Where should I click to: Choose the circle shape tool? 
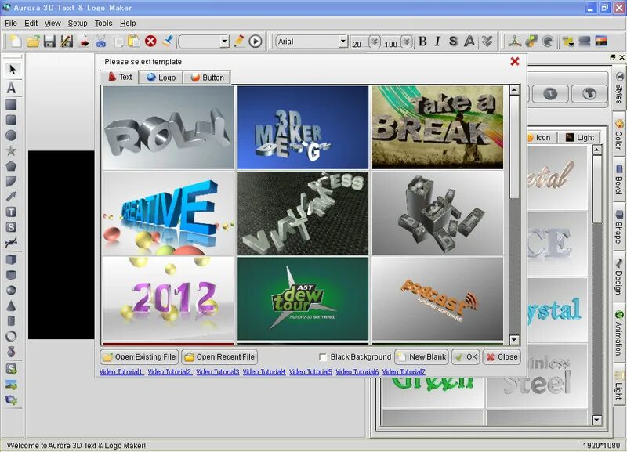coord(11,135)
